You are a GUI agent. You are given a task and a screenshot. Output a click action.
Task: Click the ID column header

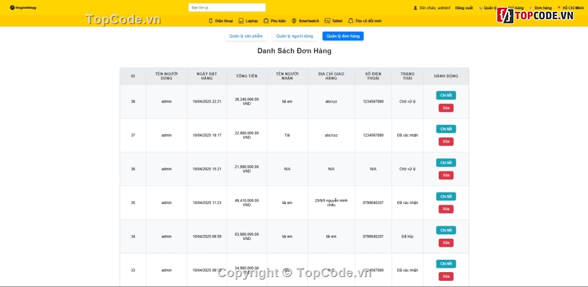click(133, 76)
